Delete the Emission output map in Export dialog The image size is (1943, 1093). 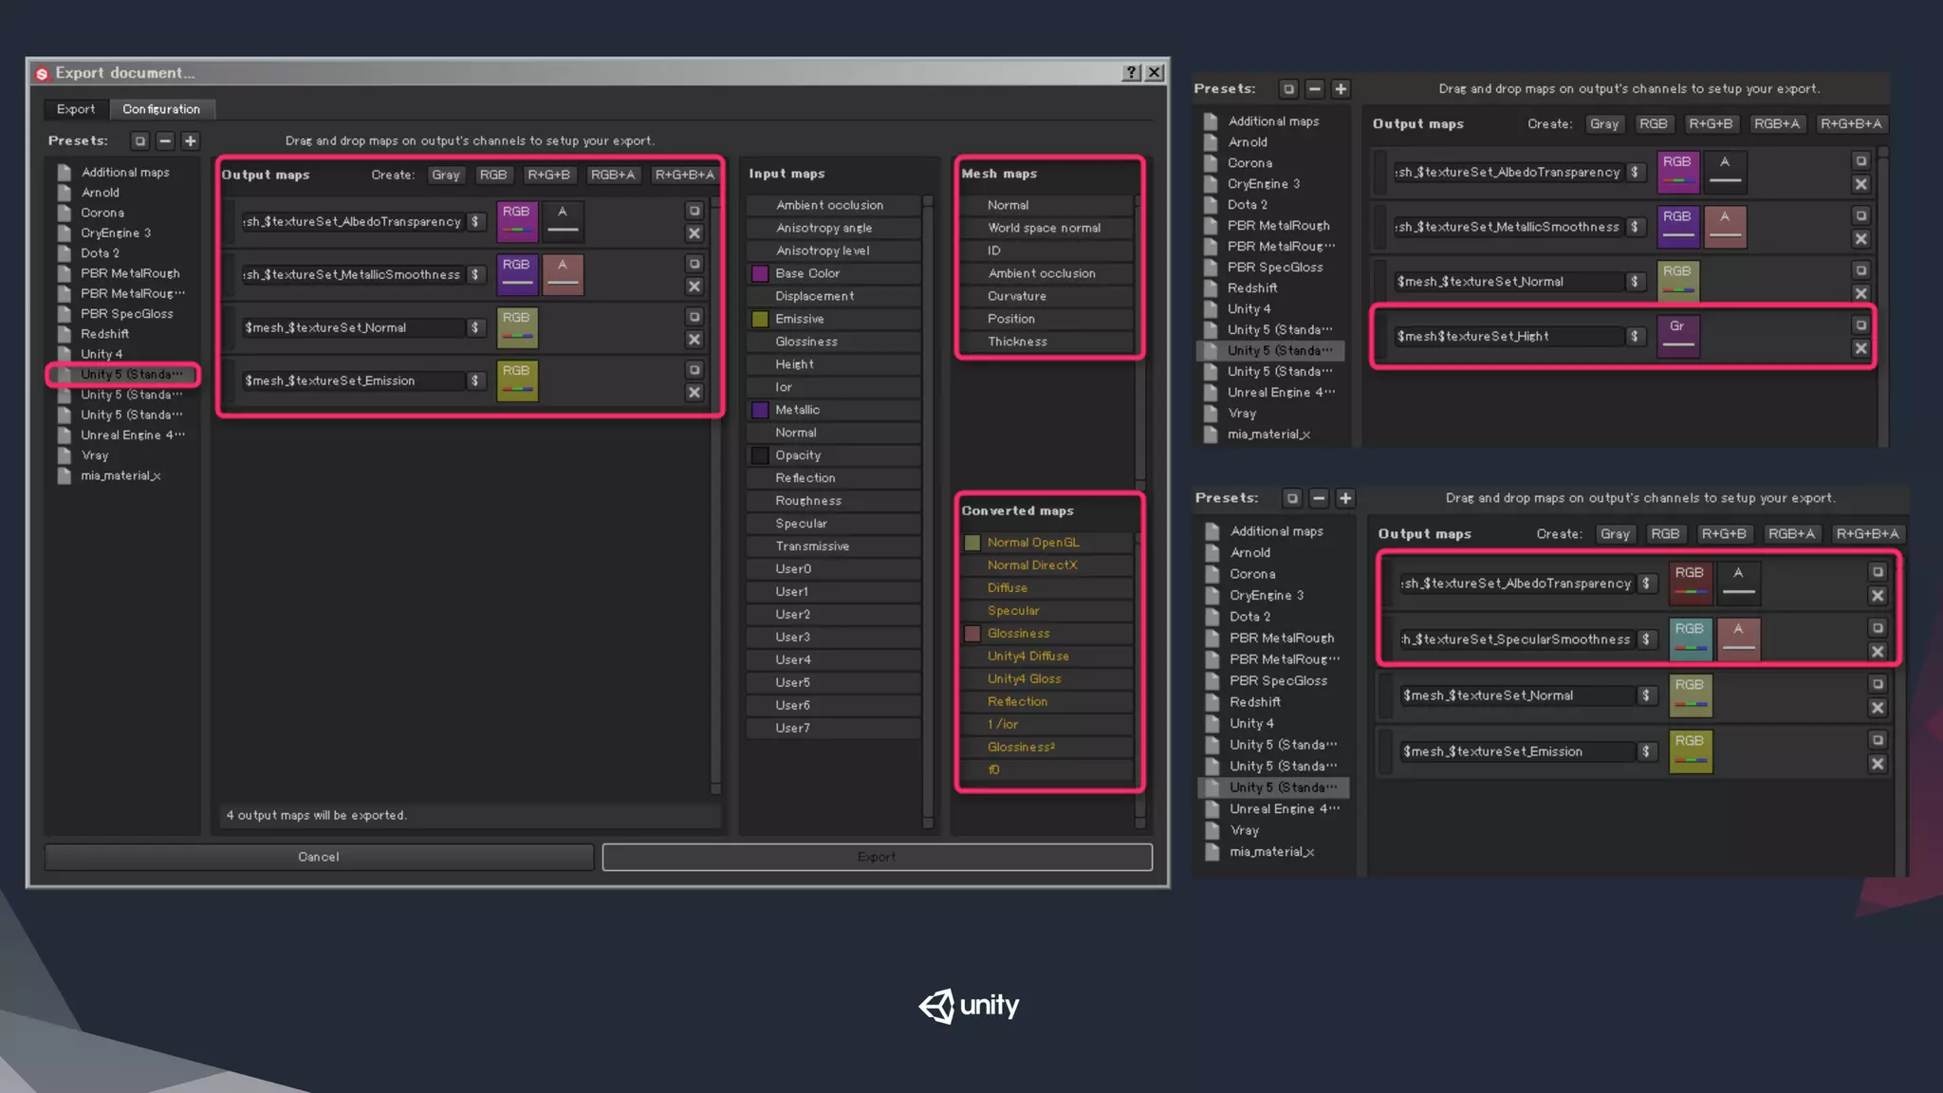[x=694, y=392]
